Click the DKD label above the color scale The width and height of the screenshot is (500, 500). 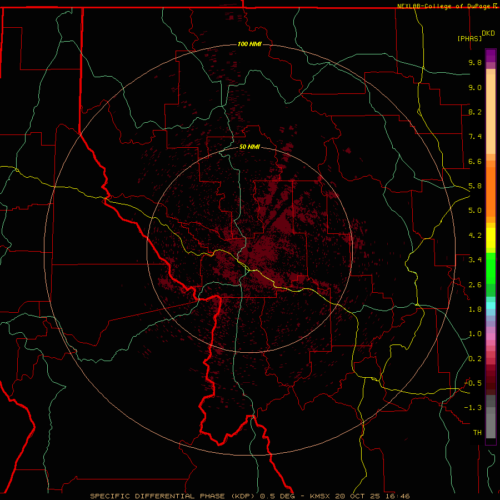488,33
